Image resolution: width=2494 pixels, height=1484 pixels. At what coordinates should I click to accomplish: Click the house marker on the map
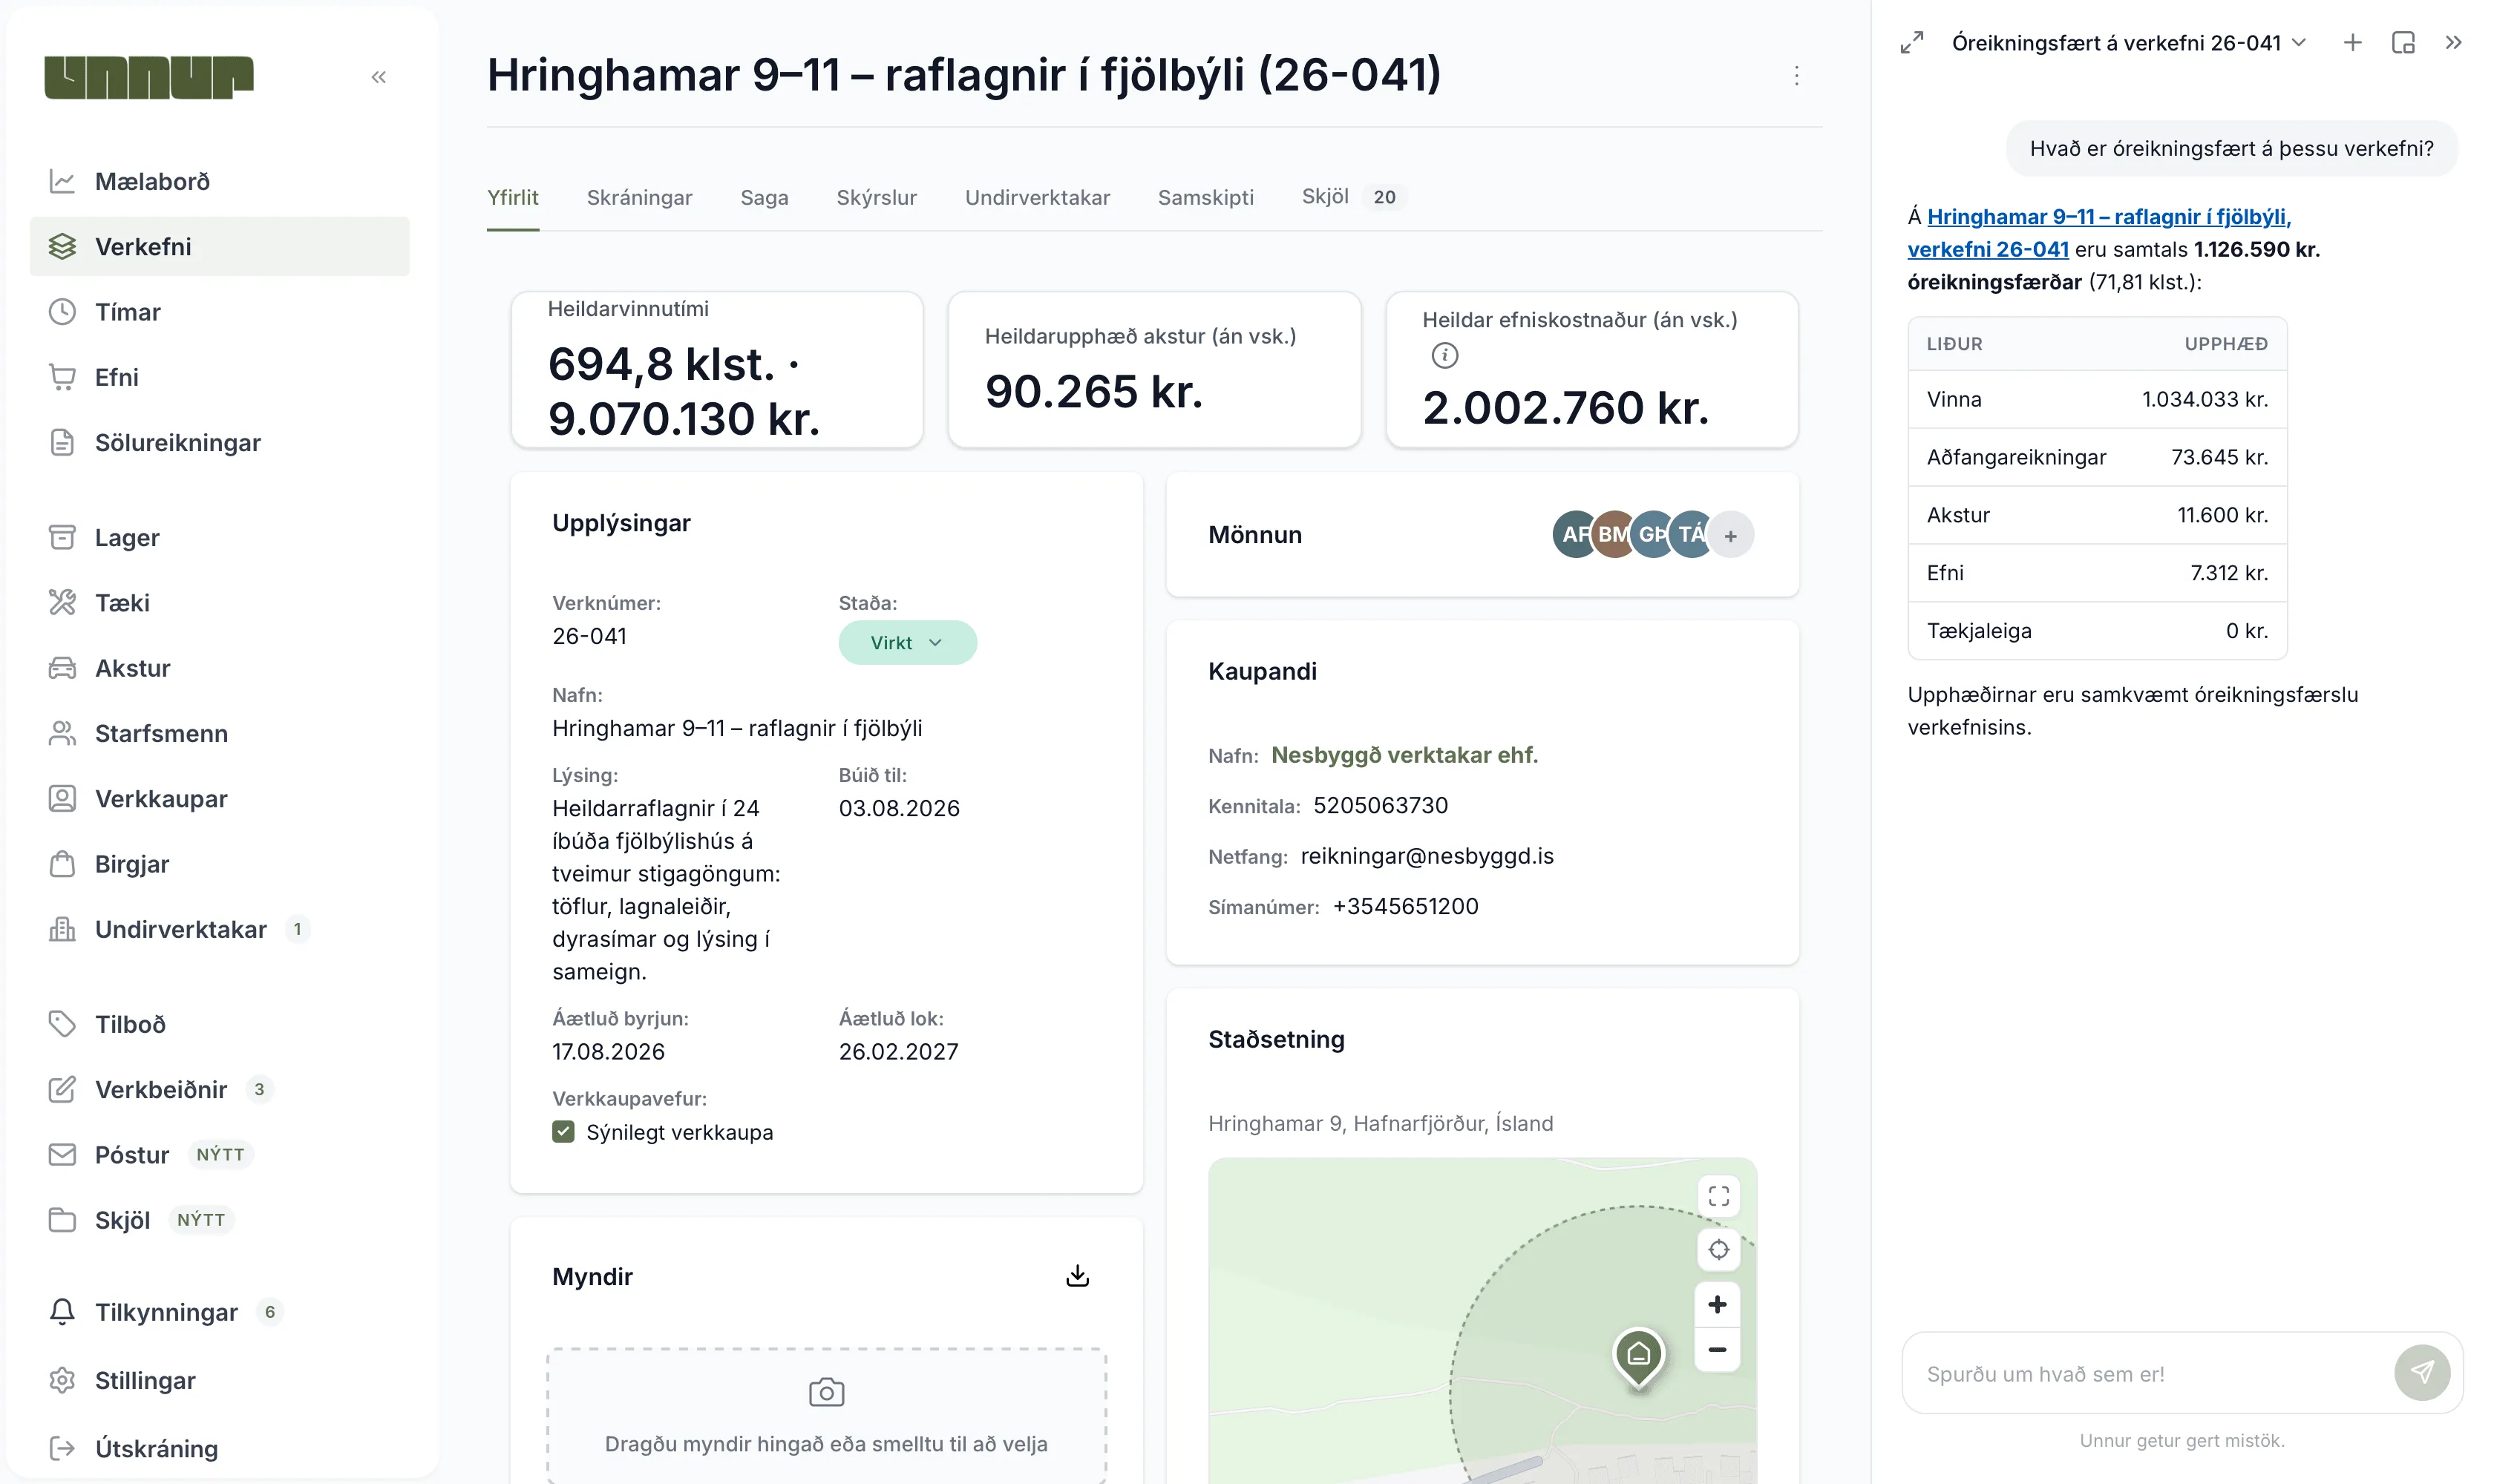[1637, 1356]
